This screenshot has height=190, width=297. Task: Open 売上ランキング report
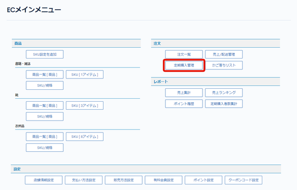tap(224, 93)
